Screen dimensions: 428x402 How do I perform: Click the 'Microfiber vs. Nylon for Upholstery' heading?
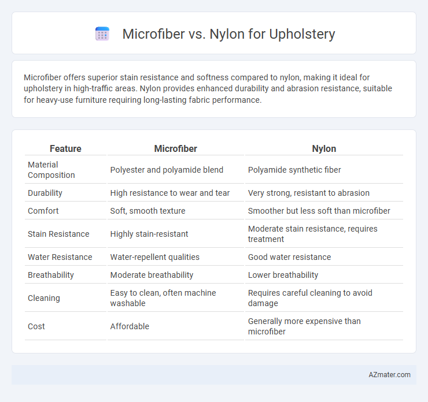[228, 34]
